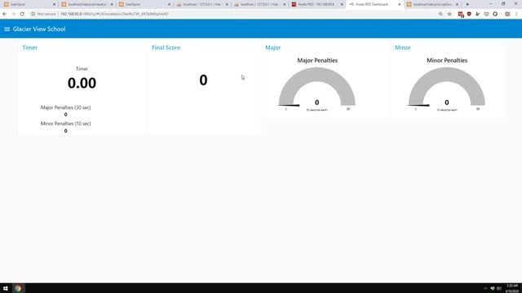Click the Minor group heading
The image size is (522, 293).
pyautogui.click(x=402, y=47)
